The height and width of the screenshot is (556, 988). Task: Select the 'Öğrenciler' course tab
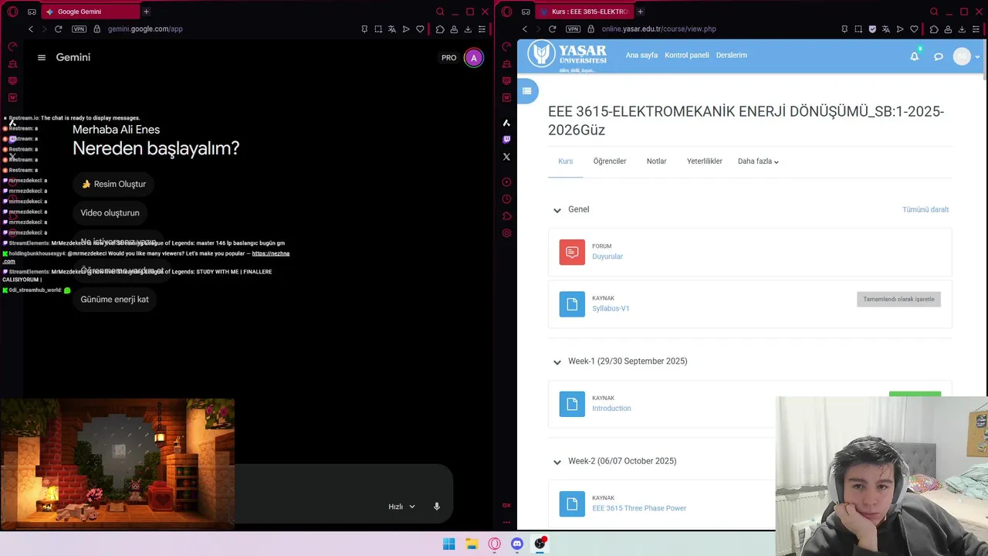610,161
